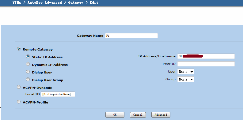This screenshot has width=243, height=120.
Task: Open the Advanced settings button
Action: [161, 115]
